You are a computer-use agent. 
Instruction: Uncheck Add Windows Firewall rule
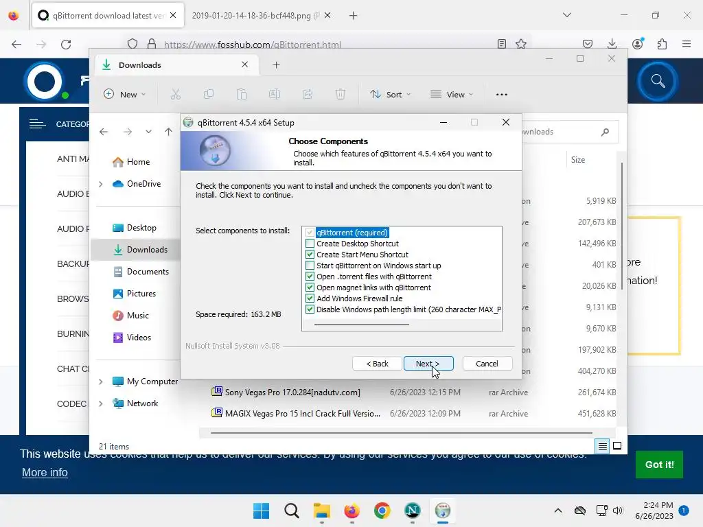(310, 298)
